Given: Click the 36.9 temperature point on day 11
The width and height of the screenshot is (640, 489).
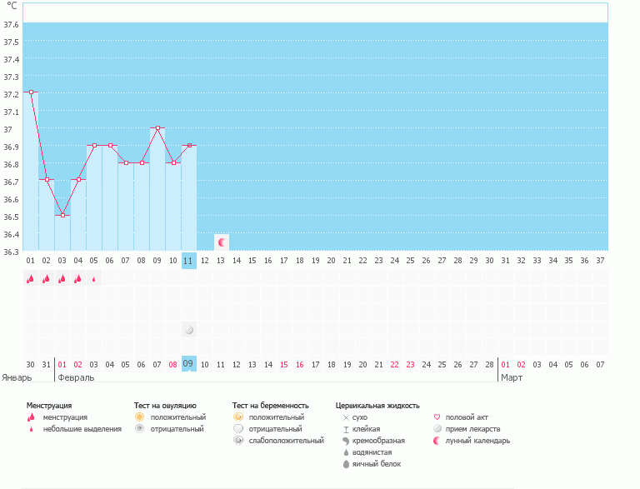Looking at the screenshot, I should 189,146.
